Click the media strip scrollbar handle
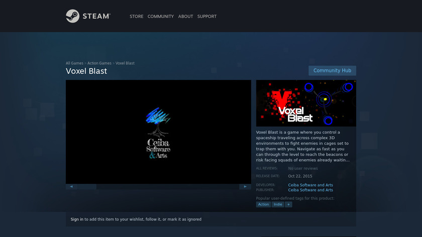Image resolution: width=422 pixels, height=237 pixels. pos(87,186)
